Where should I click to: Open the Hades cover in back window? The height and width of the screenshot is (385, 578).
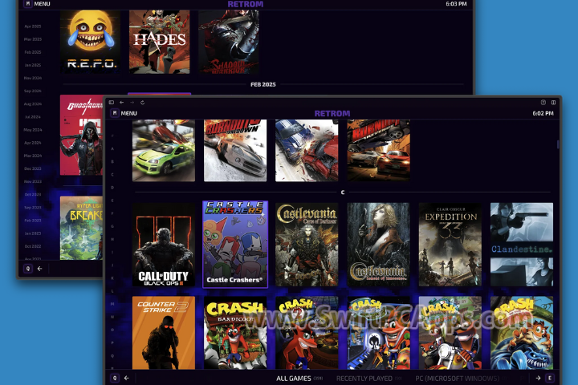159,42
